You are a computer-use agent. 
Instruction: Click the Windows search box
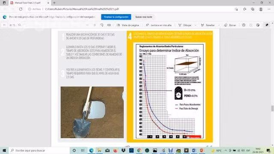tap(39, 150)
